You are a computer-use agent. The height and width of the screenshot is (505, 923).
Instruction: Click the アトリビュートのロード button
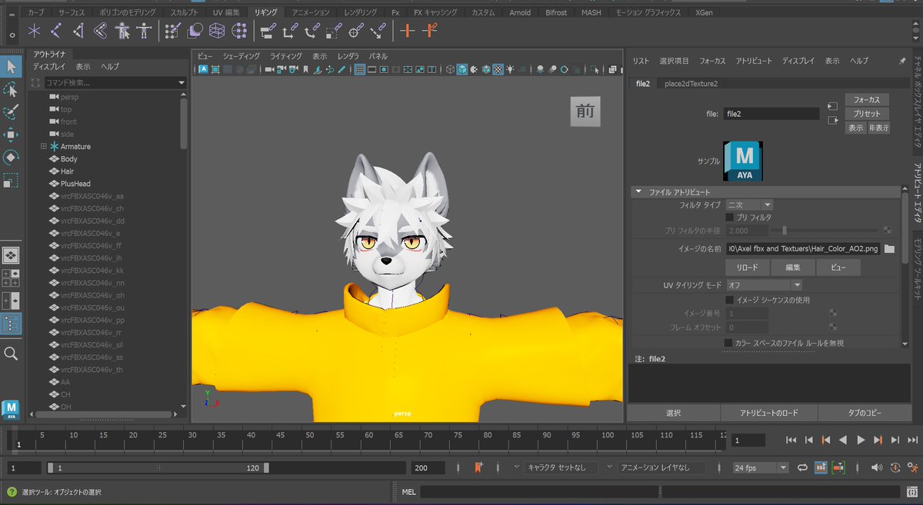[769, 414]
